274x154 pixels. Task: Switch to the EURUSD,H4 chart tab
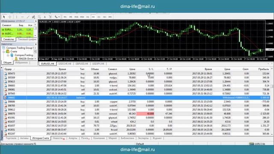(x=48, y=64)
